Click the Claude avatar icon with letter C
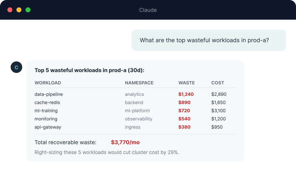Image resolution: width=296 pixels, height=172 pixels. (16, 67)
